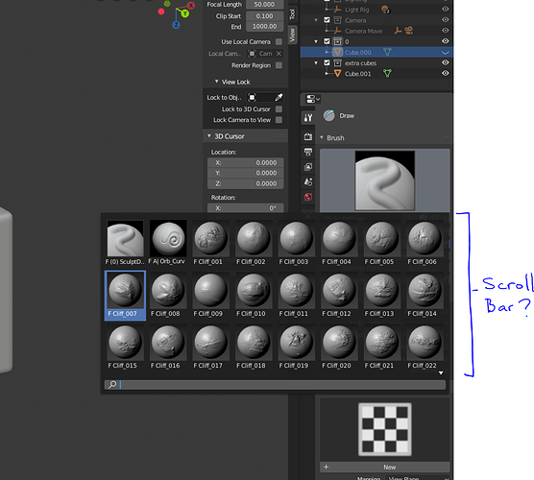Select the F Cliff_010 brush thumbnail

coord(253,295)
